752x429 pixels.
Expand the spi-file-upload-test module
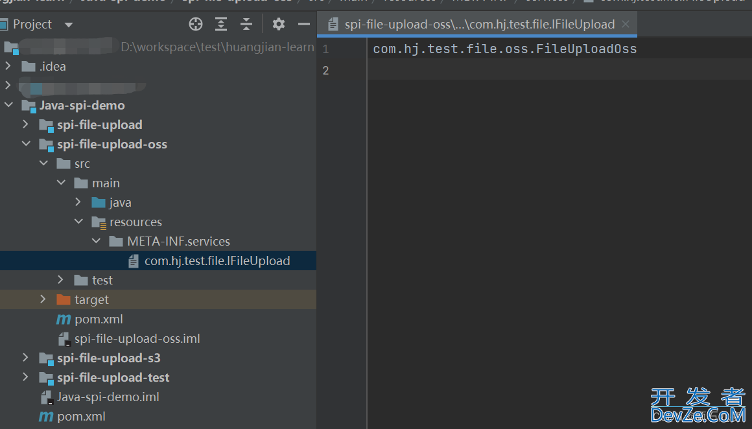pyautogui.click(x=25, y=377)
